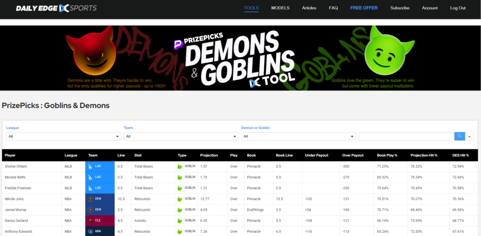Viewport: 481px width, 236px height.
Task: Open the FREE OFFER page
Action: pyautogui.click(x=364, y=8)
